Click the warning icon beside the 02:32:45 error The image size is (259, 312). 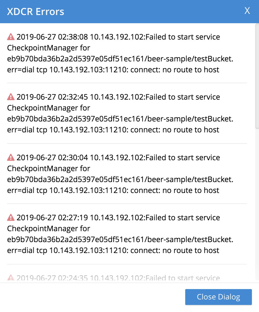10,97
